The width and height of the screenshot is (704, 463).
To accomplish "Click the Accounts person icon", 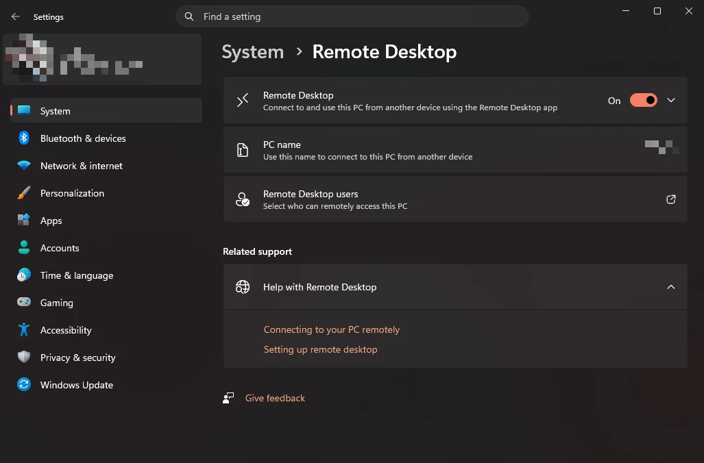I will click(24, 247).
